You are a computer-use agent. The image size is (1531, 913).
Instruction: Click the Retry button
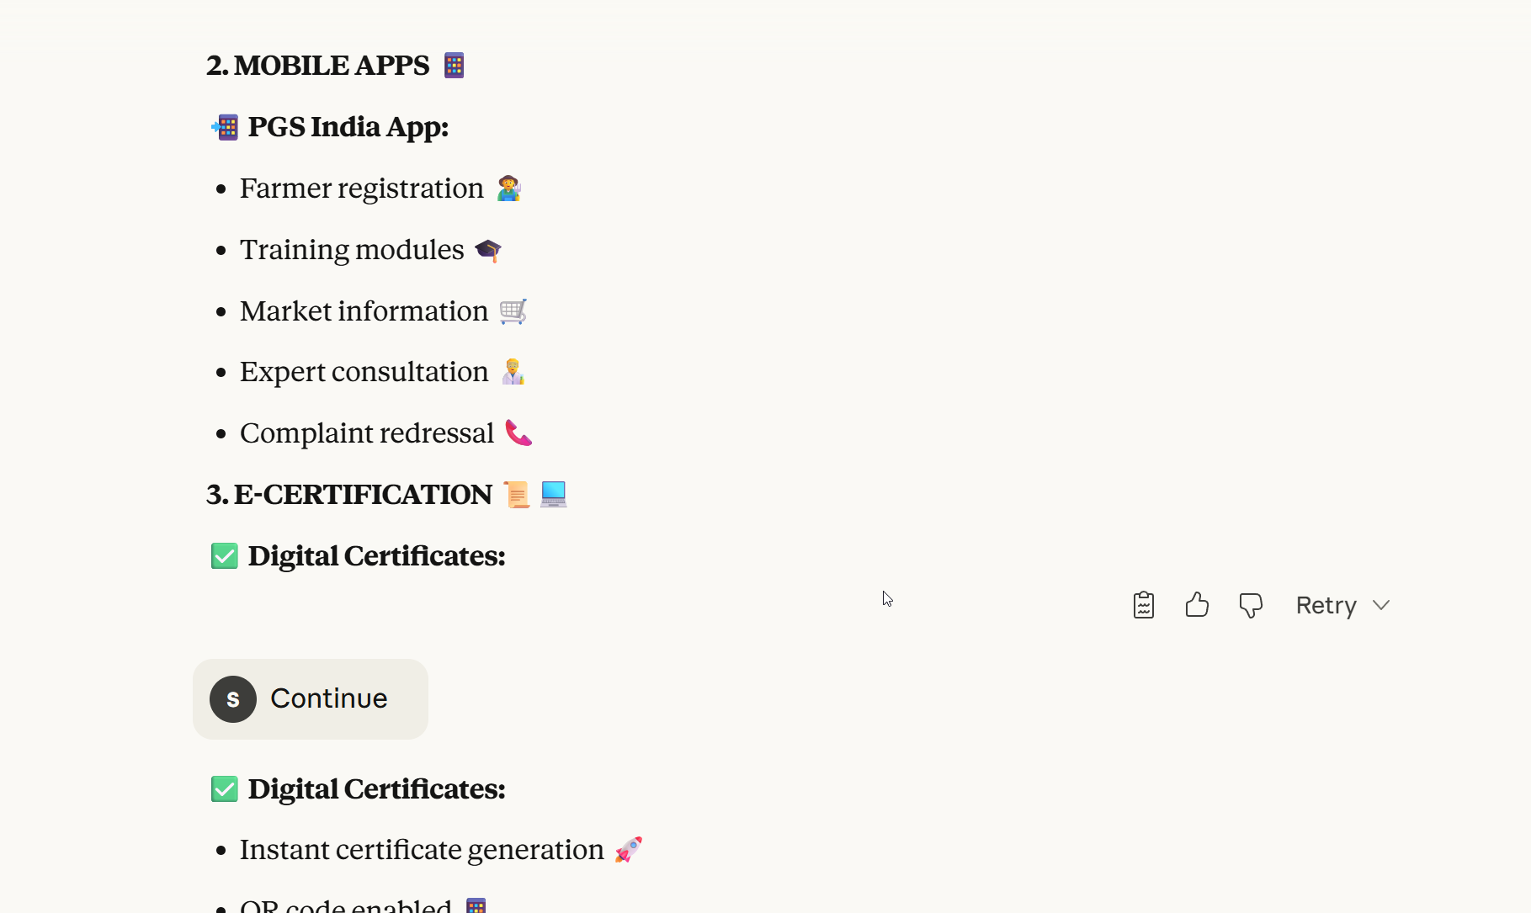pos(1326,605)
